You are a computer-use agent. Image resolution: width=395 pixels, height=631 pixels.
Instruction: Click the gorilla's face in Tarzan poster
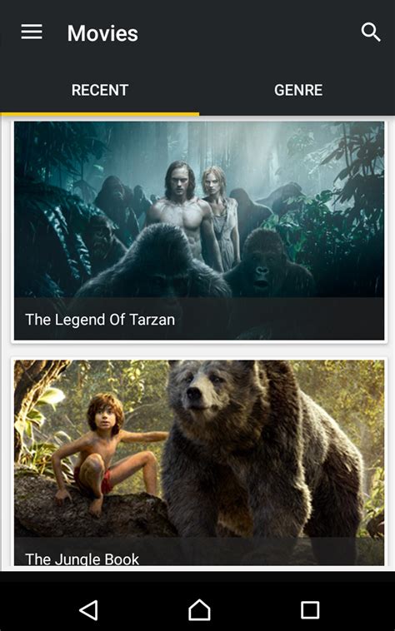(x=262, y=270)
